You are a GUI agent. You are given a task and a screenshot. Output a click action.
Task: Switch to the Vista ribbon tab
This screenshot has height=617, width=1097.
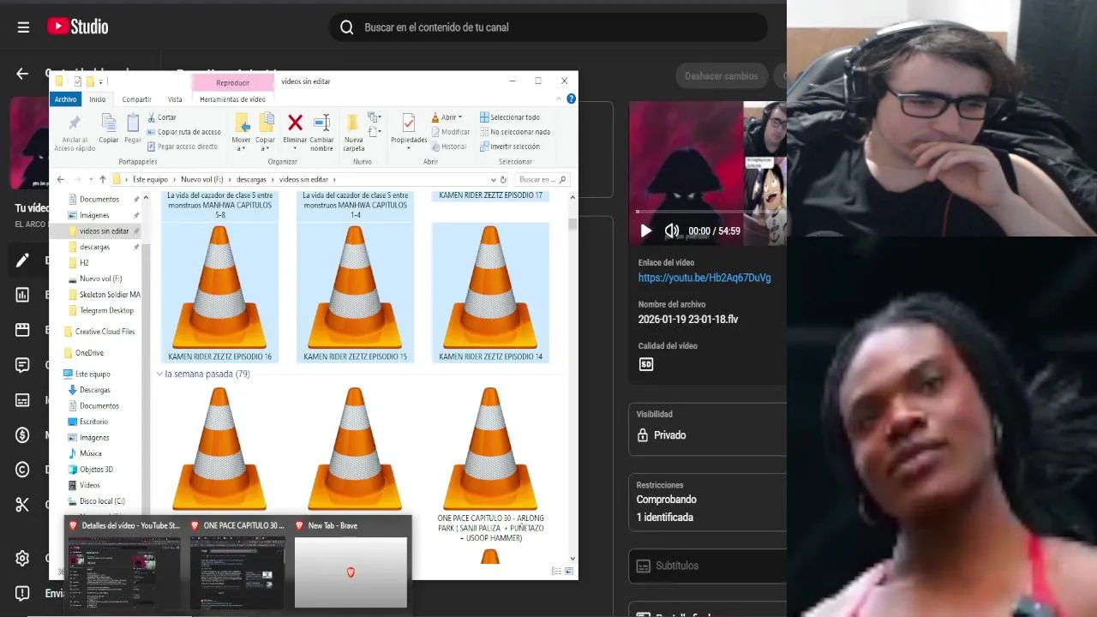(x=175, y=99)
